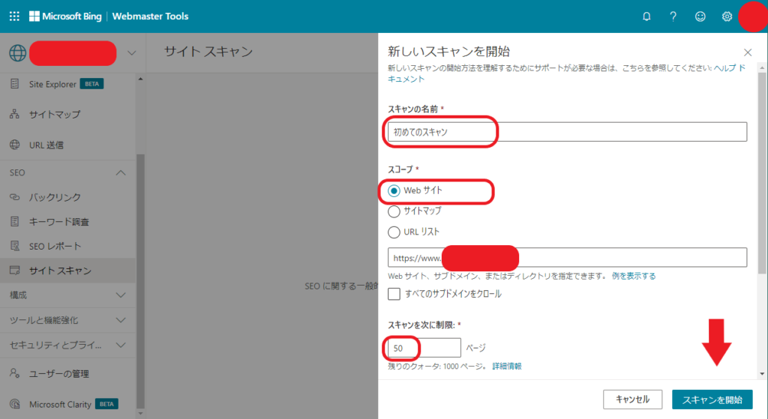768x419 pixels.
Task: Open the settings gear icon
Action: coord(727,16)
